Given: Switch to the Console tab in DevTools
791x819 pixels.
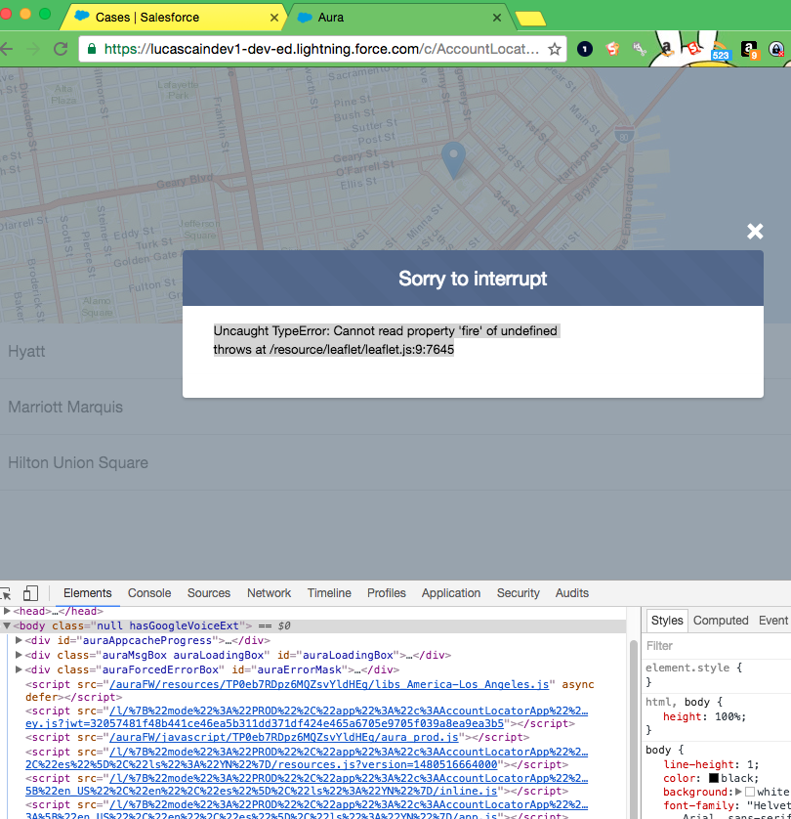Looking at the screenshot, I should (149, 593).
